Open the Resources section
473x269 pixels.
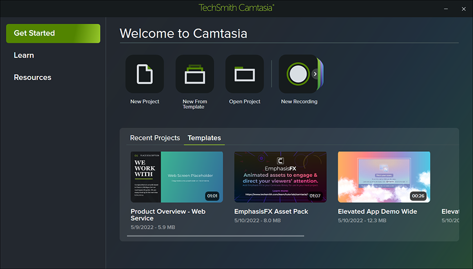click(33, 78)
